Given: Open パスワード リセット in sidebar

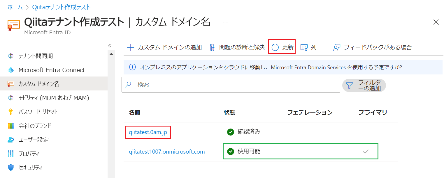Looking at the screenshot, I should tap(54, 112).
